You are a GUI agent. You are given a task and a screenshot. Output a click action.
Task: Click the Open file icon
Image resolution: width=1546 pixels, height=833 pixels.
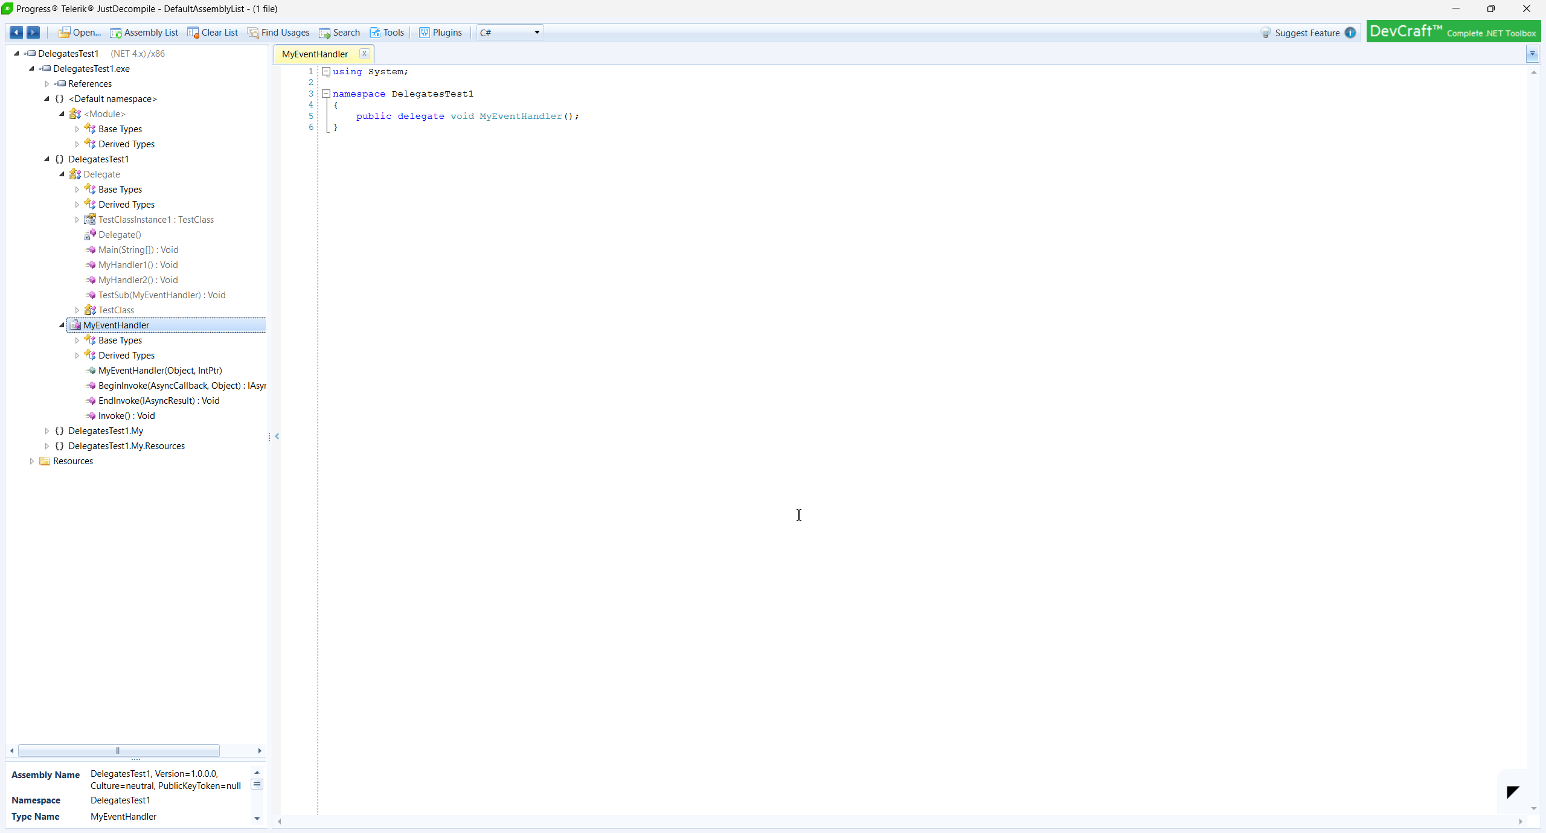(x=63, y=33)
